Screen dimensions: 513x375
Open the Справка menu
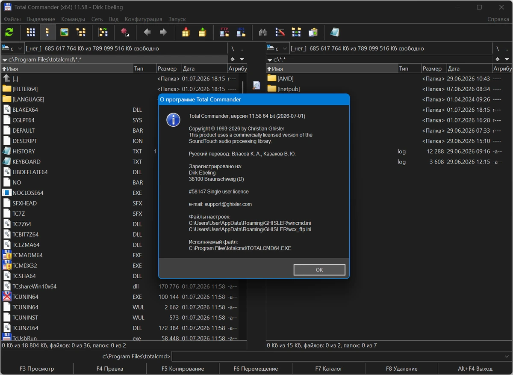498,19
